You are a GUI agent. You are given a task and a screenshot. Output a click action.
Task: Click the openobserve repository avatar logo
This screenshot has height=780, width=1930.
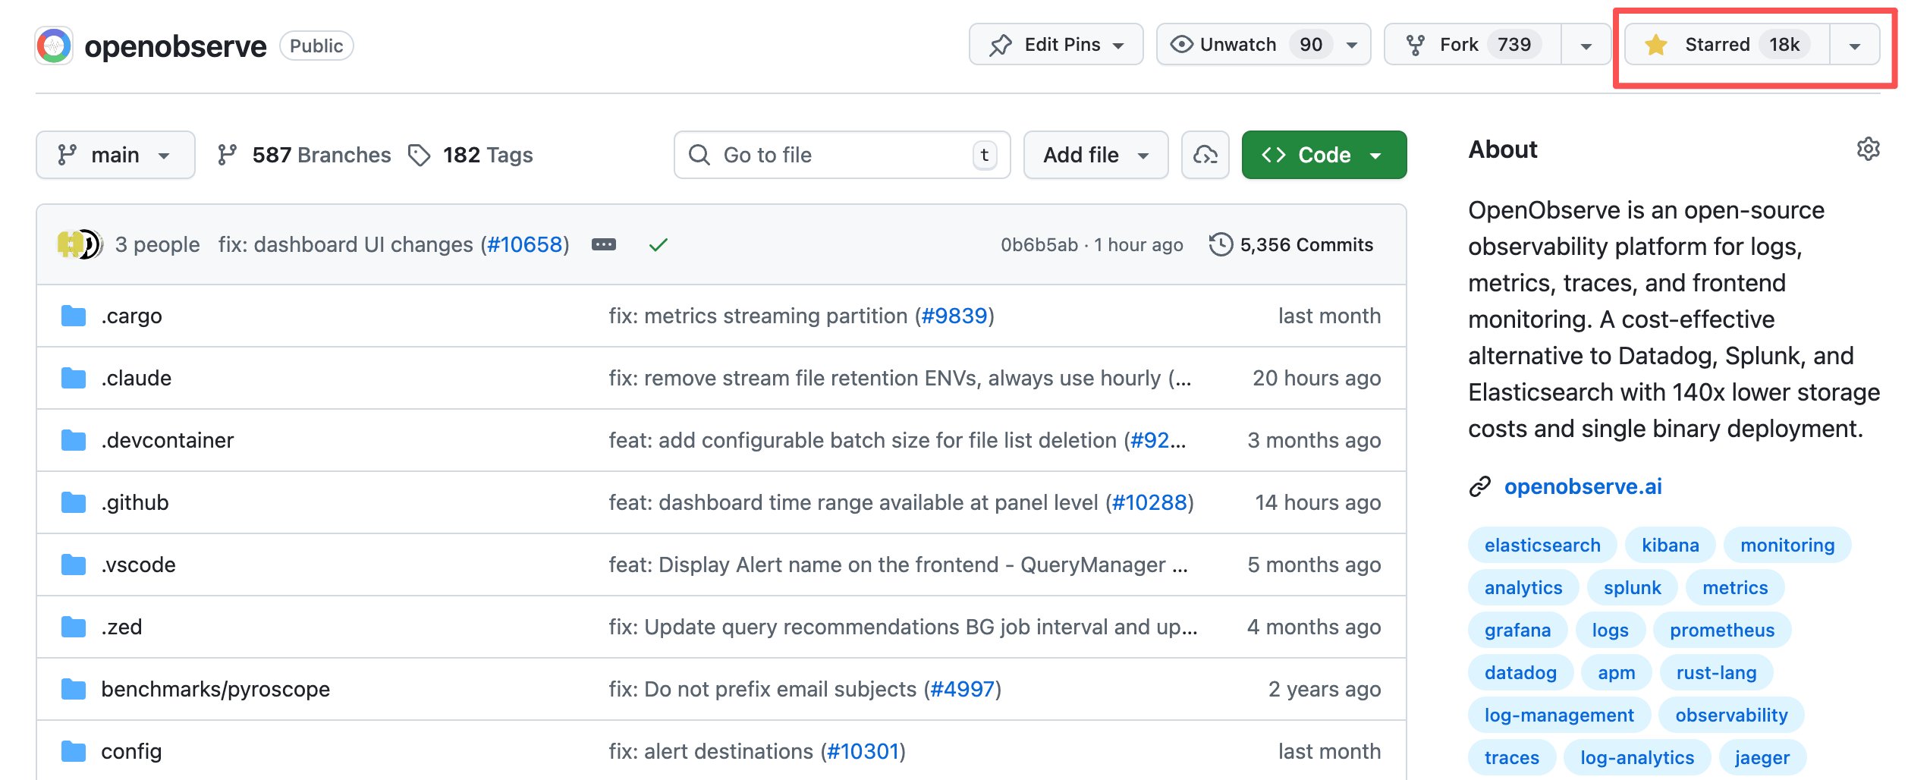coord(54,46)
